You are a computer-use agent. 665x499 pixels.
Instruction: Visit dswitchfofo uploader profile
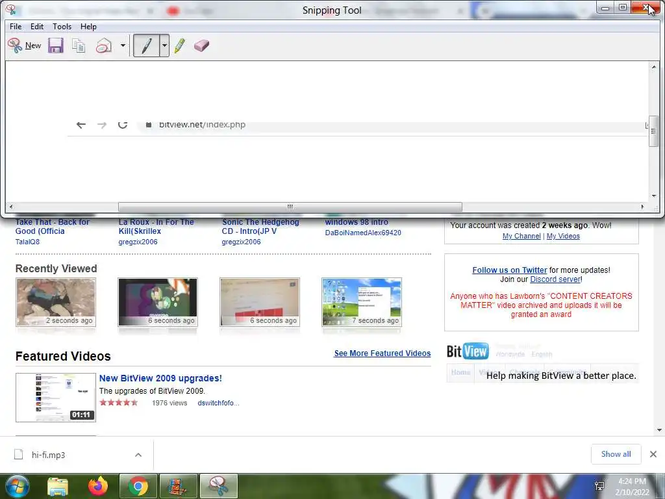218,403
